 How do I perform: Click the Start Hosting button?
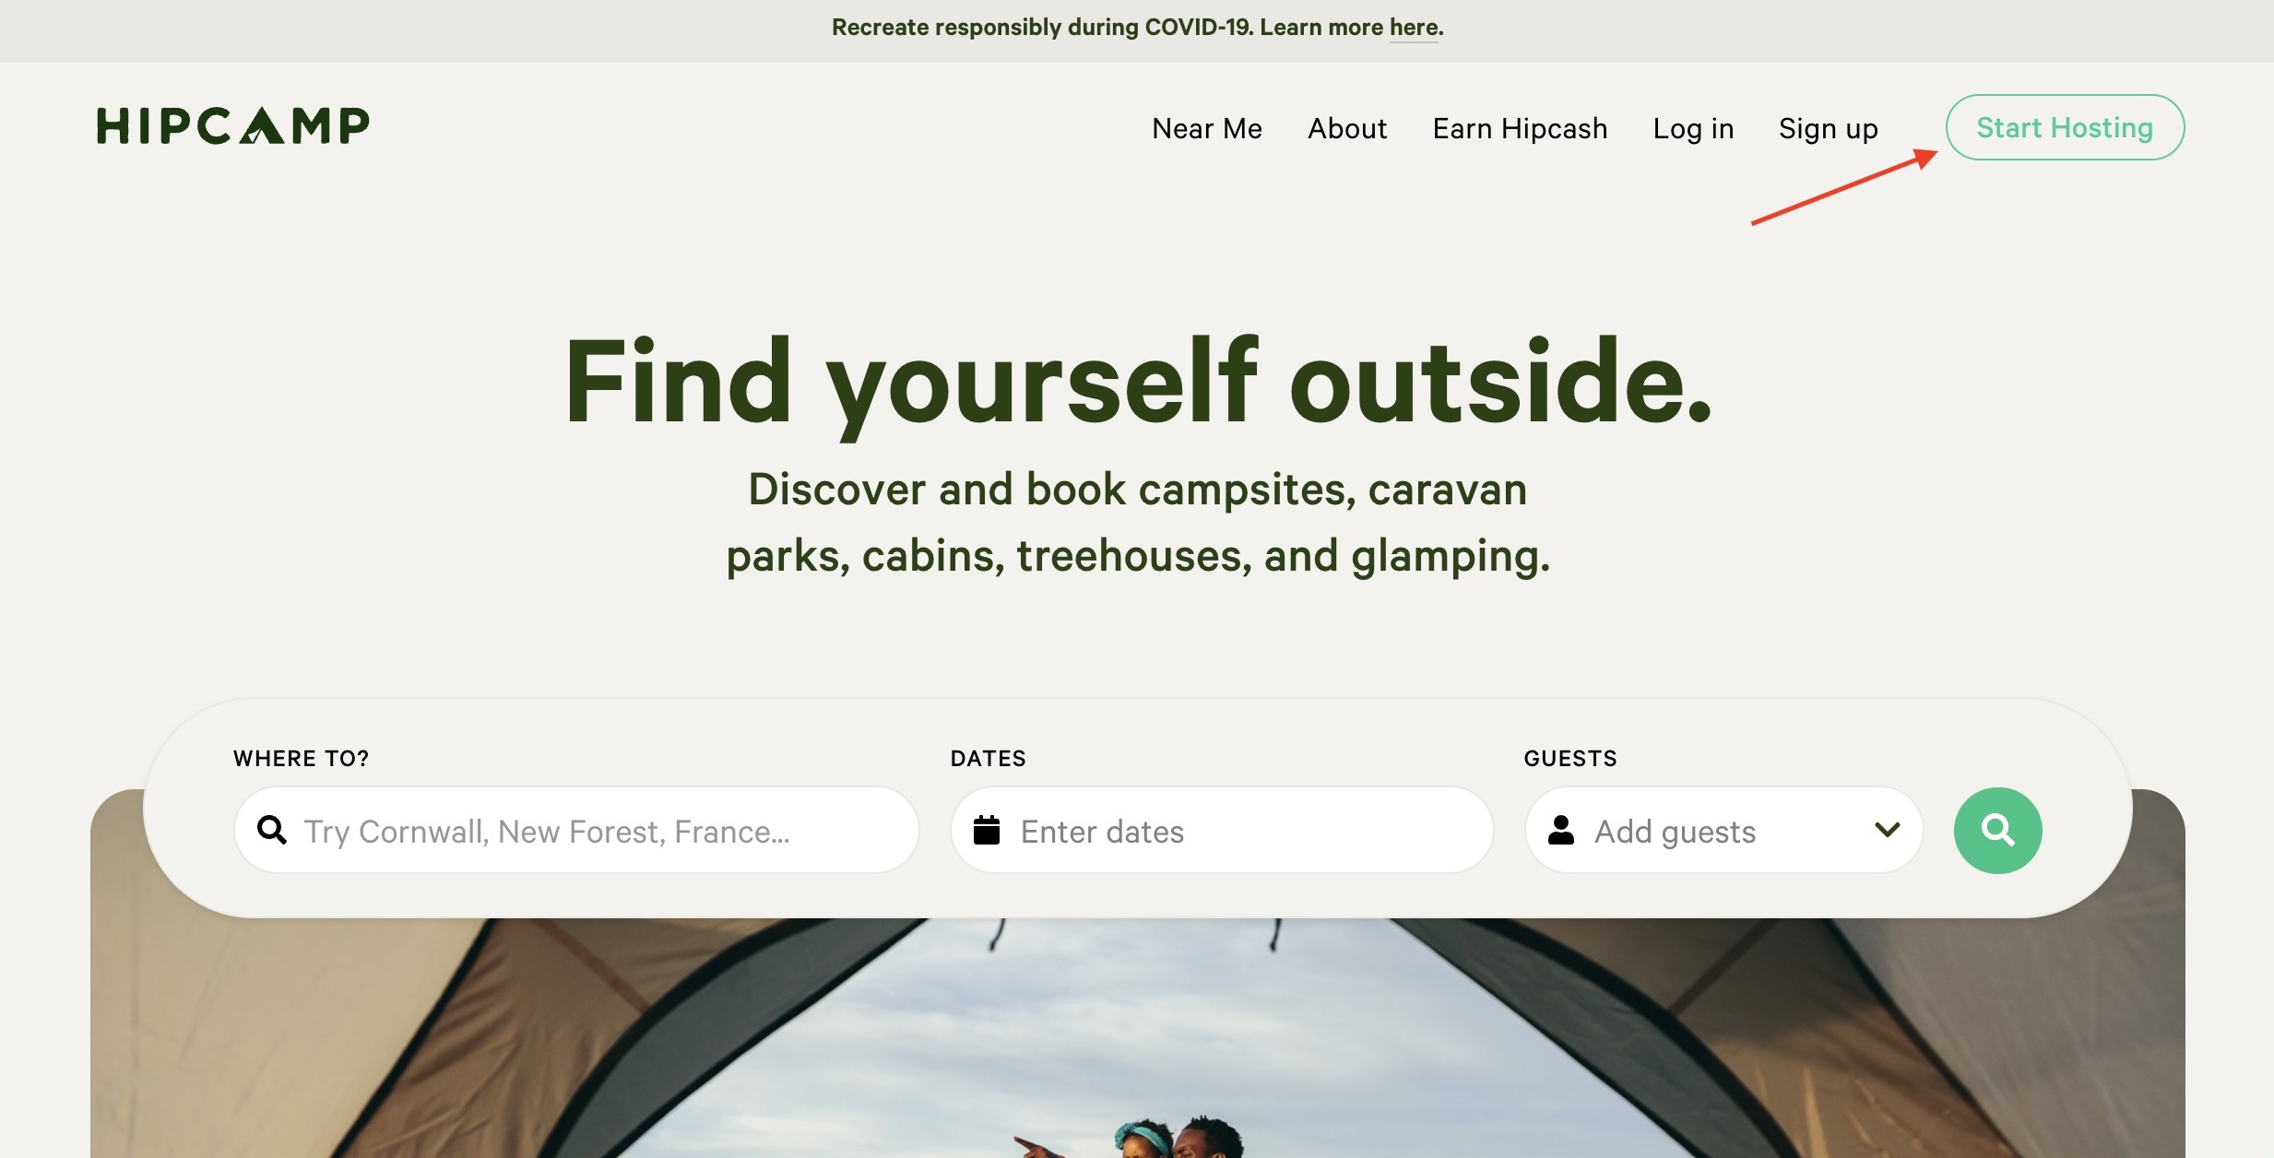pyautogui.click(x=2065, y=127)
